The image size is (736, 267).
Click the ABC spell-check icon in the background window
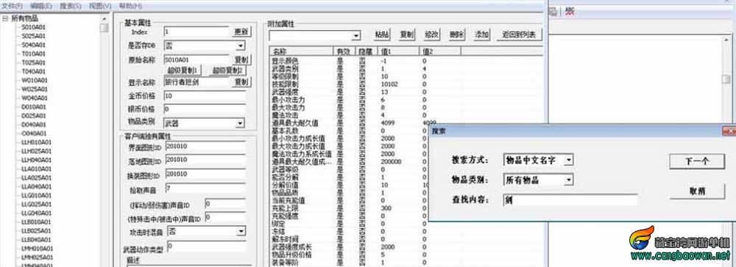point(570,11)
